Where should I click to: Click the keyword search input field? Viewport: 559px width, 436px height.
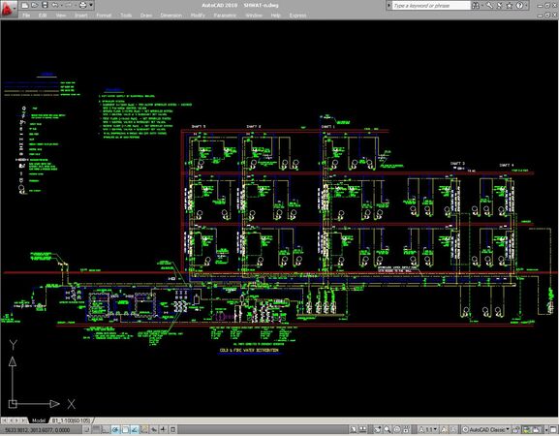click(x=431, y=6)
